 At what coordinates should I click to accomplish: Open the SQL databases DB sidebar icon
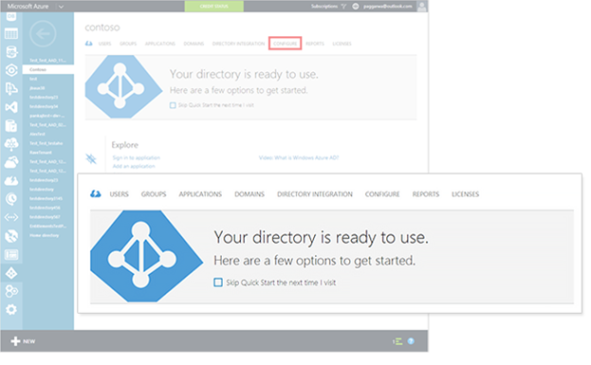point(11,16)
